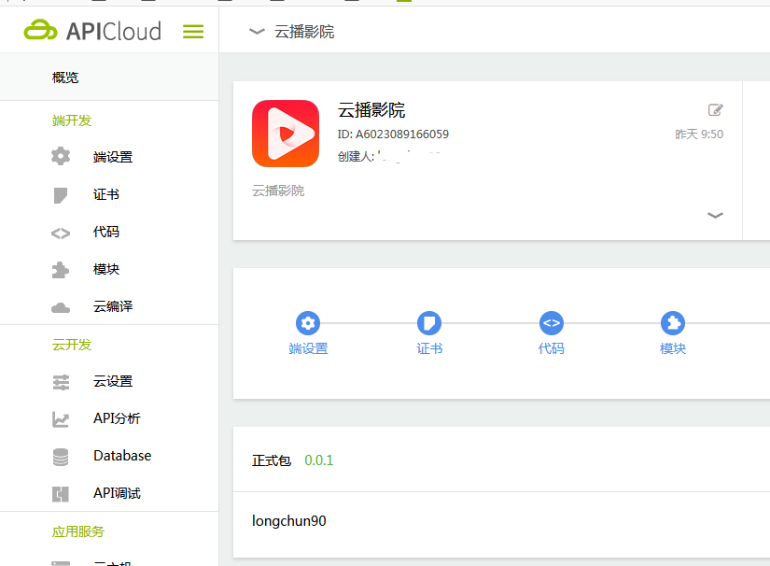
Task: Click the 云播影院 title in the app card
Action: [x=371, y=110]
